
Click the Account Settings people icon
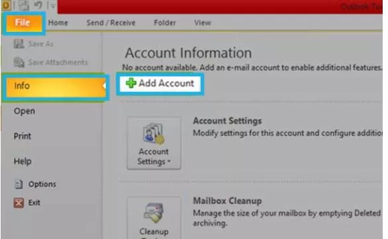coord(154,134)
